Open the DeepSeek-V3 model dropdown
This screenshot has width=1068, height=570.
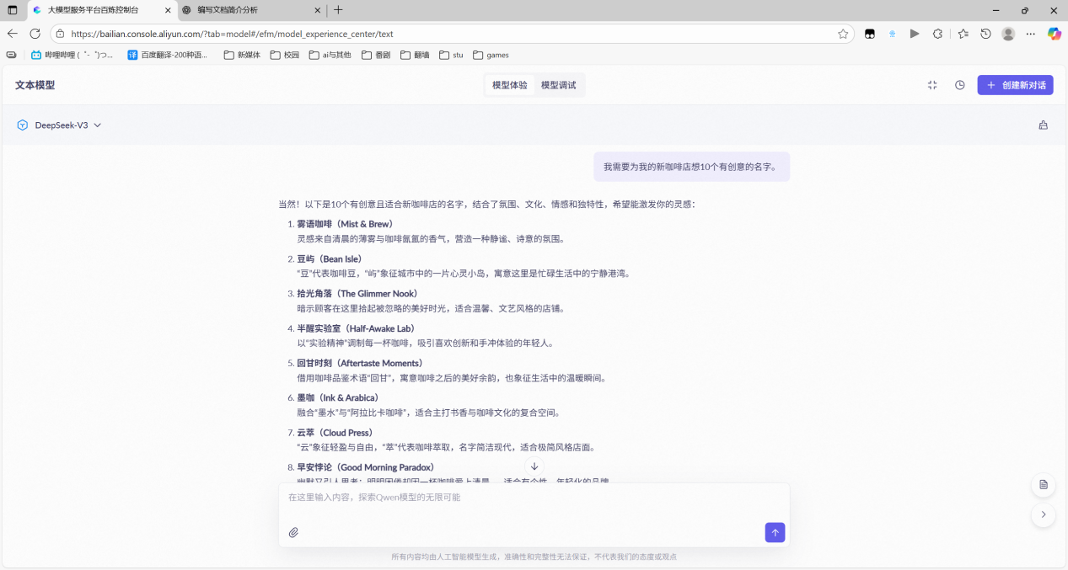59,125
